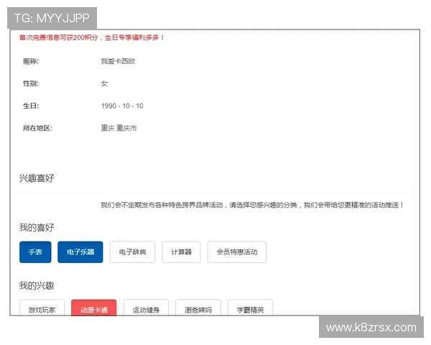Viewport: 431px width, 345px height.
Task: Deselect the 电子乐器 preference tag
Action: (80, 252)
